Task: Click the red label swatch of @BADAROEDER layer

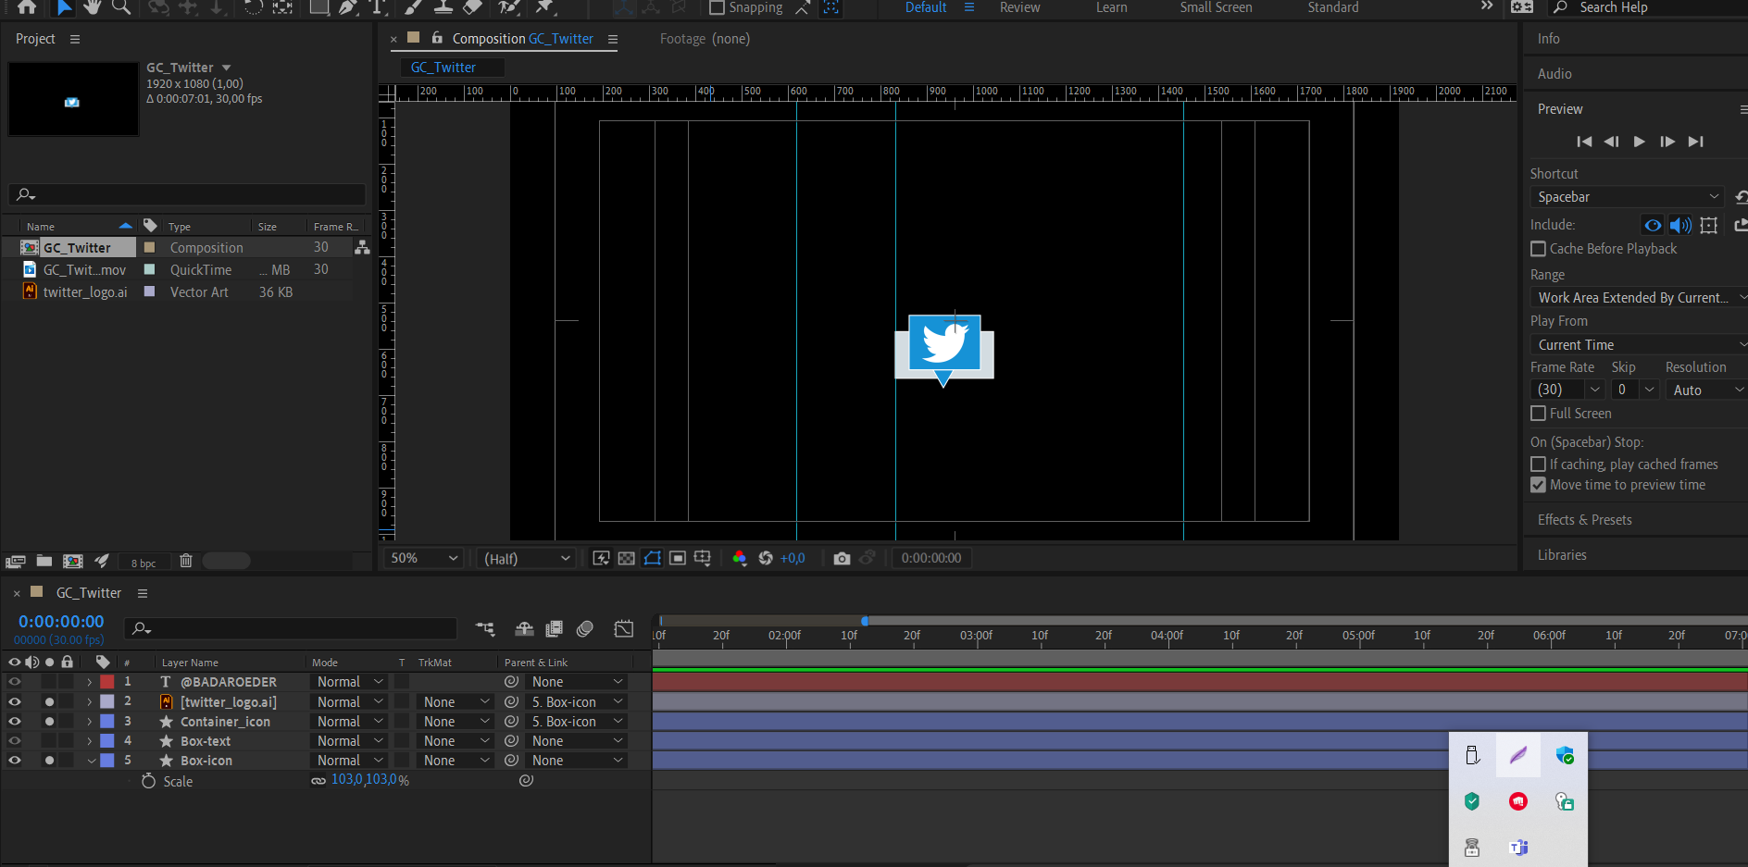Action: 107,682
